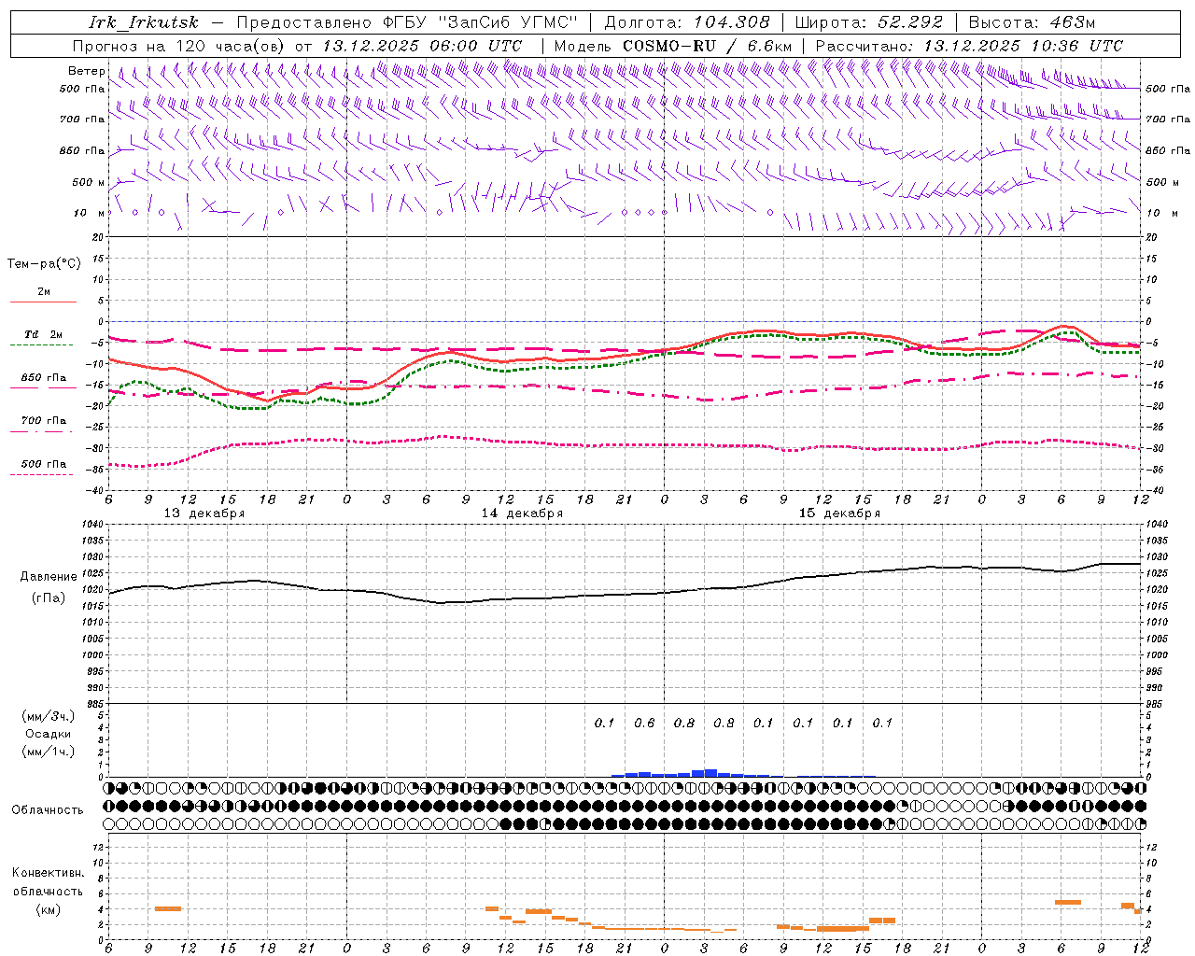Click the short-dashed 500 гПа temperature legend line
This screenshot has width=1195, height=956.
coord(41,474)
